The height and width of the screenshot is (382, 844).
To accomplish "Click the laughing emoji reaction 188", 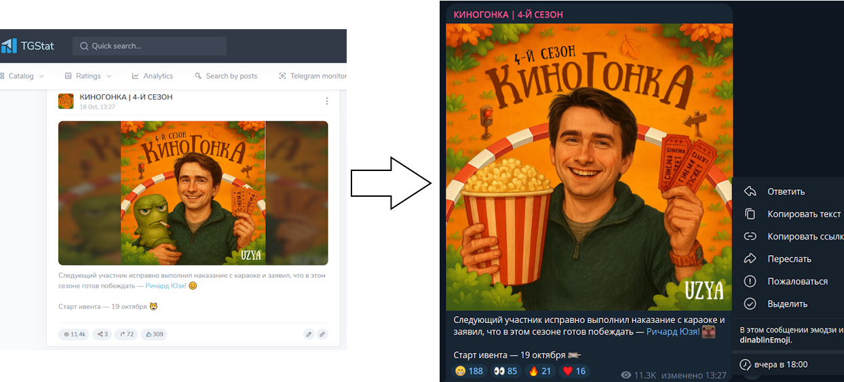I will click(x=469, y=371).
